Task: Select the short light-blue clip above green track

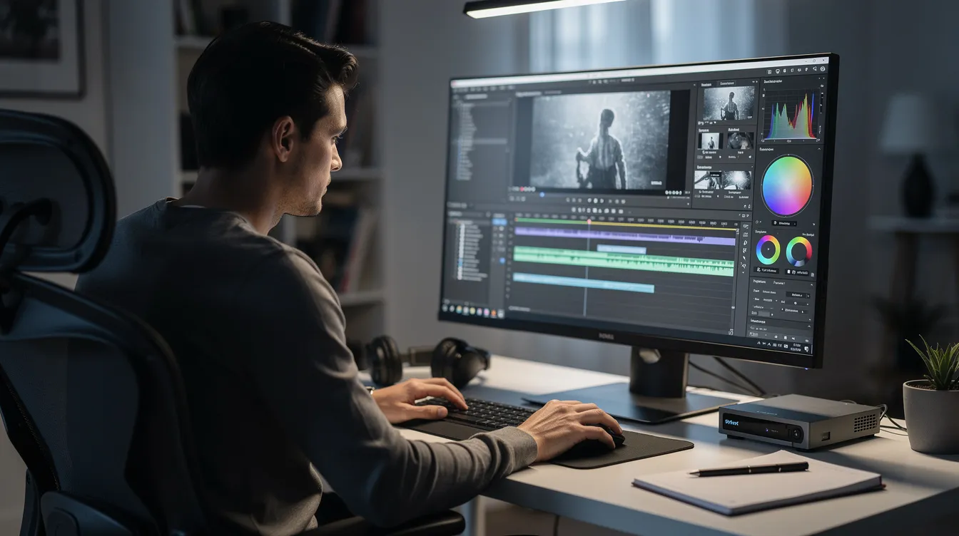Action: pyautogui.click(x=621, y=249)
